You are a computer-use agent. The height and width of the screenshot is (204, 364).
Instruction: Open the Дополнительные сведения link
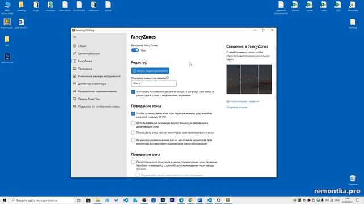[243, 101]
